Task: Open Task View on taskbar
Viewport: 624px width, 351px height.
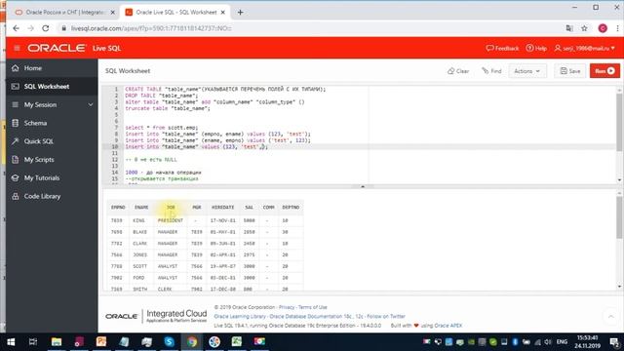Action: click(x=33, y=342)
